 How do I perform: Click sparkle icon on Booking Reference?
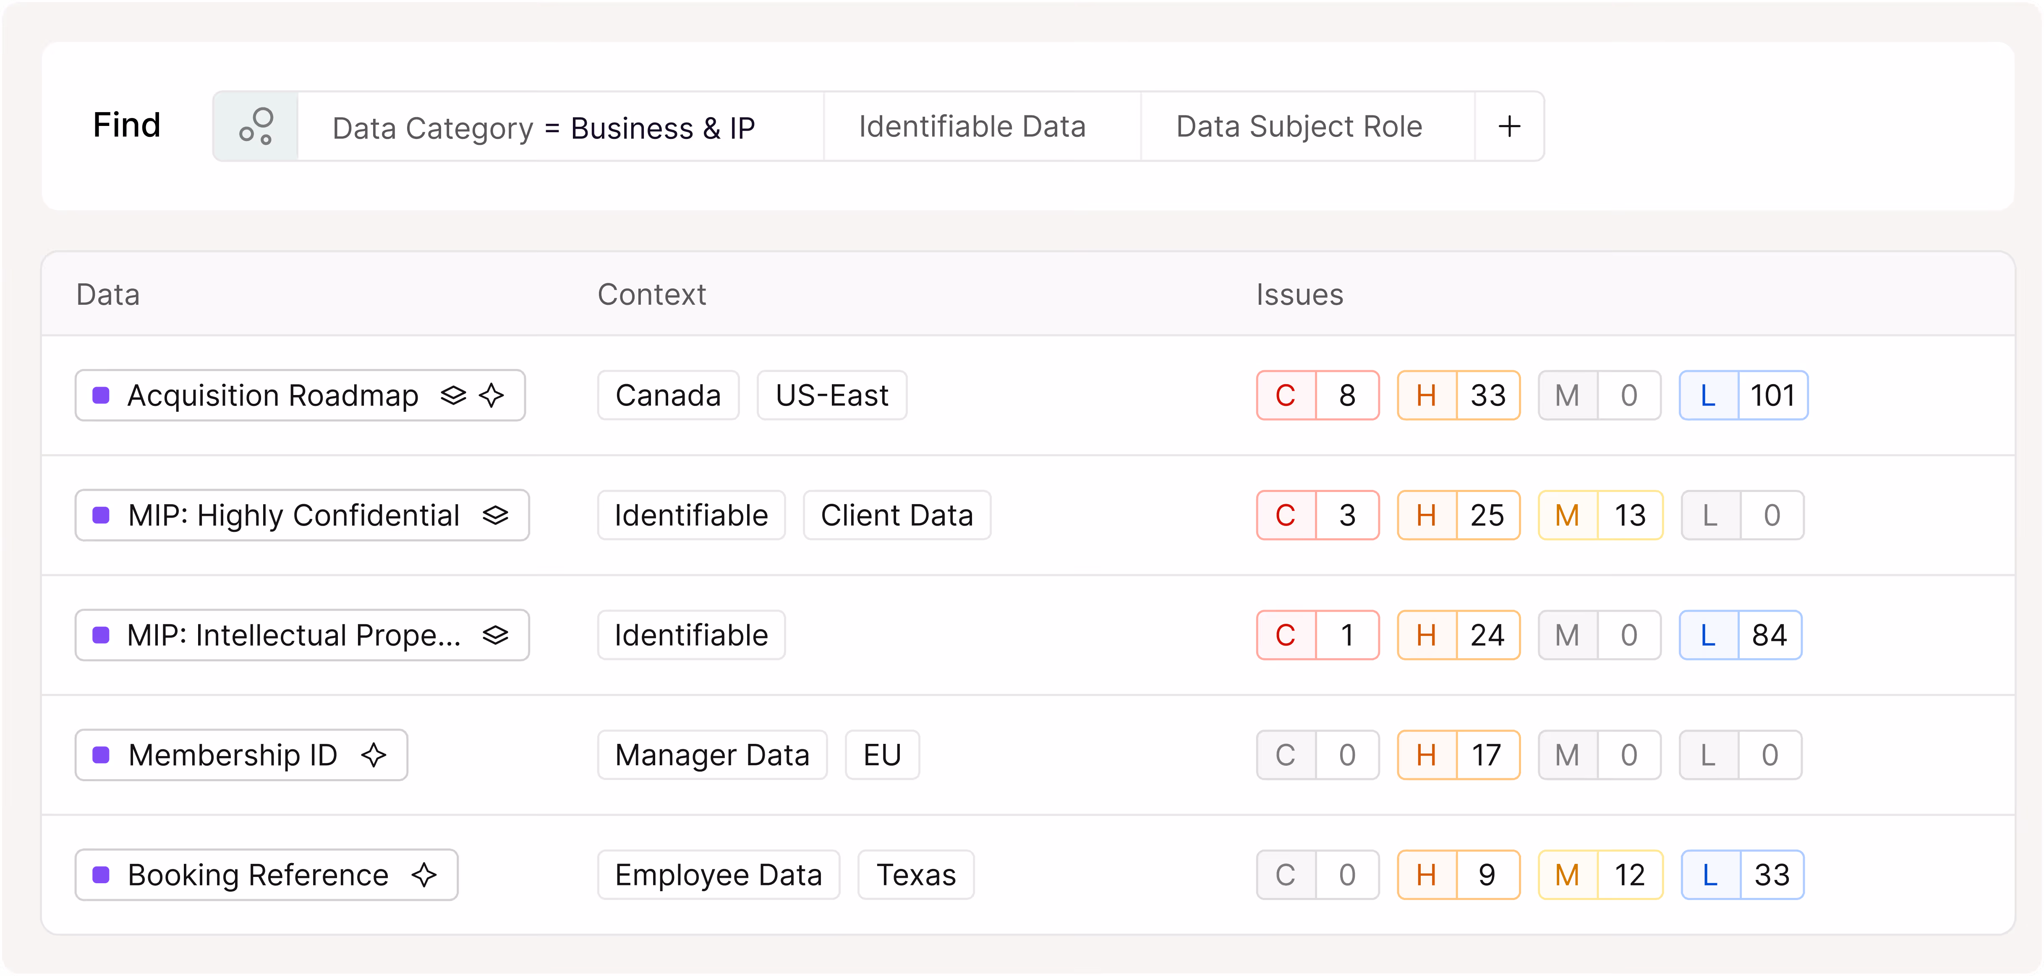click(x=424, y=874)
